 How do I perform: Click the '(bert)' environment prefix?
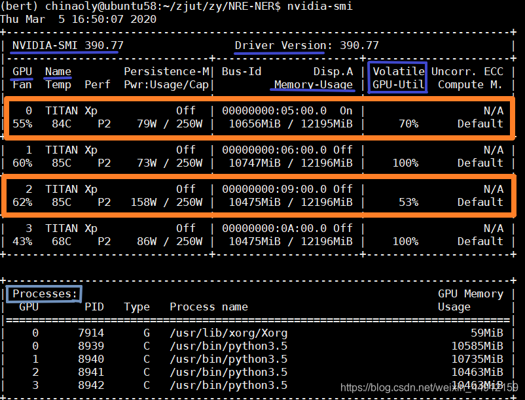click(20, 6)
